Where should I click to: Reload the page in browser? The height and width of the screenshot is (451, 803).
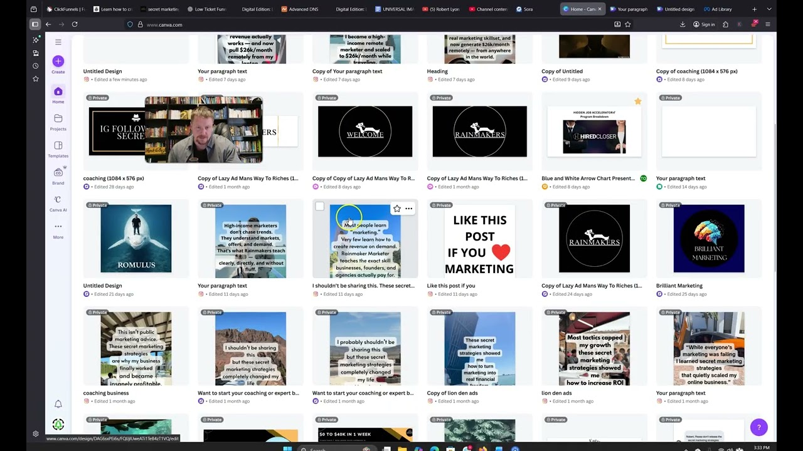[75, 24]
